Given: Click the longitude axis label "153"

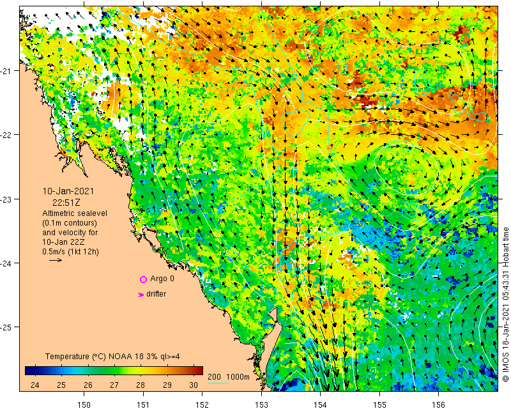Looking at the screenshot, I should click(x=261, y=405).
